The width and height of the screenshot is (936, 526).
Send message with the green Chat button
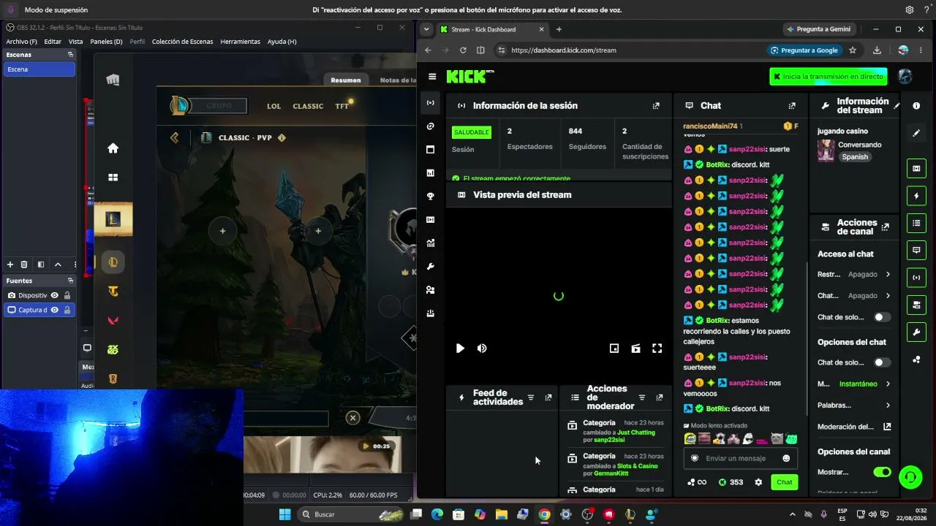click(784, 482)
